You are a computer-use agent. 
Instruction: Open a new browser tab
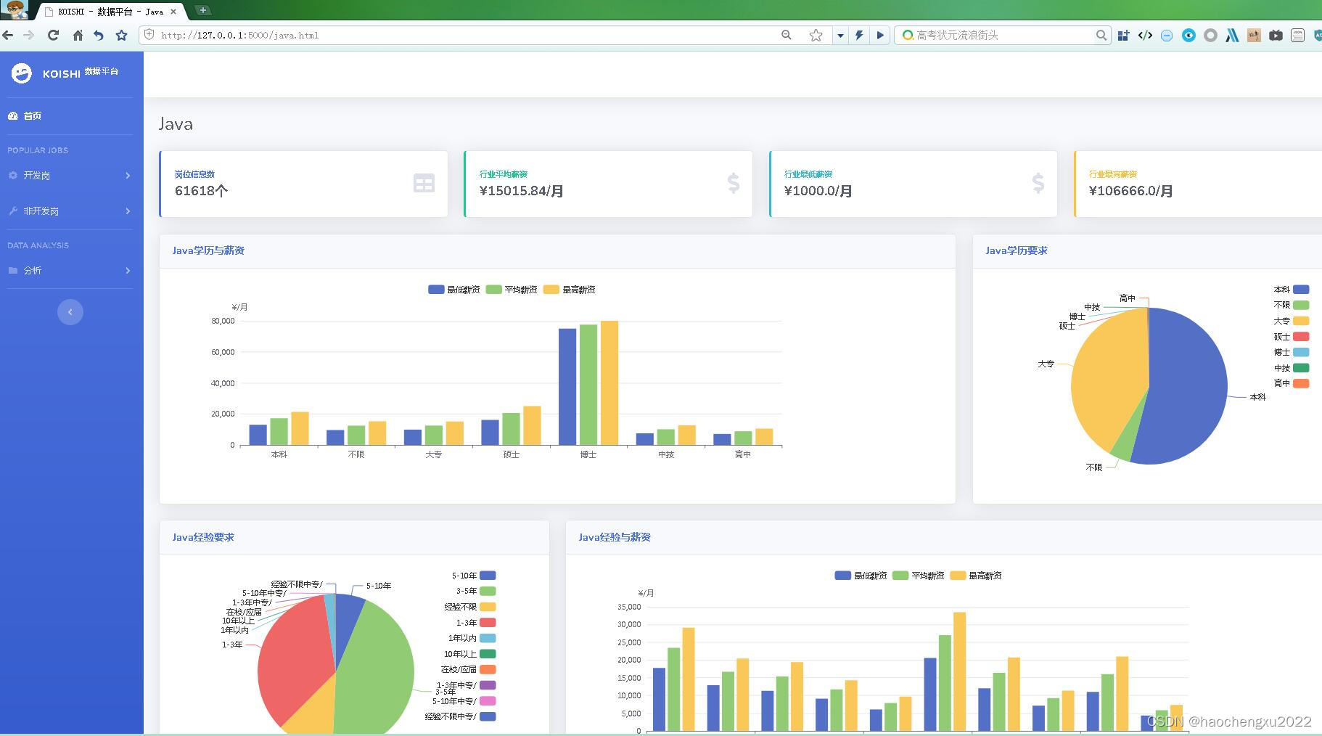203,10
